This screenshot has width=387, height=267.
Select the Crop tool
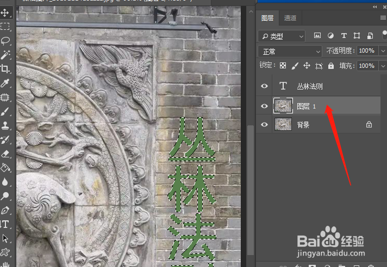[5, 69]
